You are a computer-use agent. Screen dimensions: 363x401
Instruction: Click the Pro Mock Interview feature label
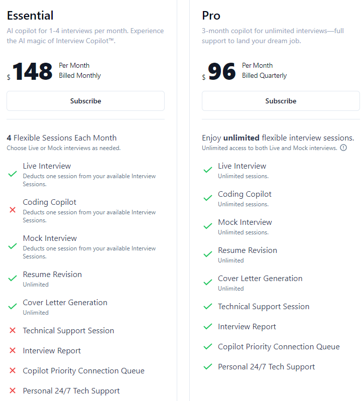[245, 222]
